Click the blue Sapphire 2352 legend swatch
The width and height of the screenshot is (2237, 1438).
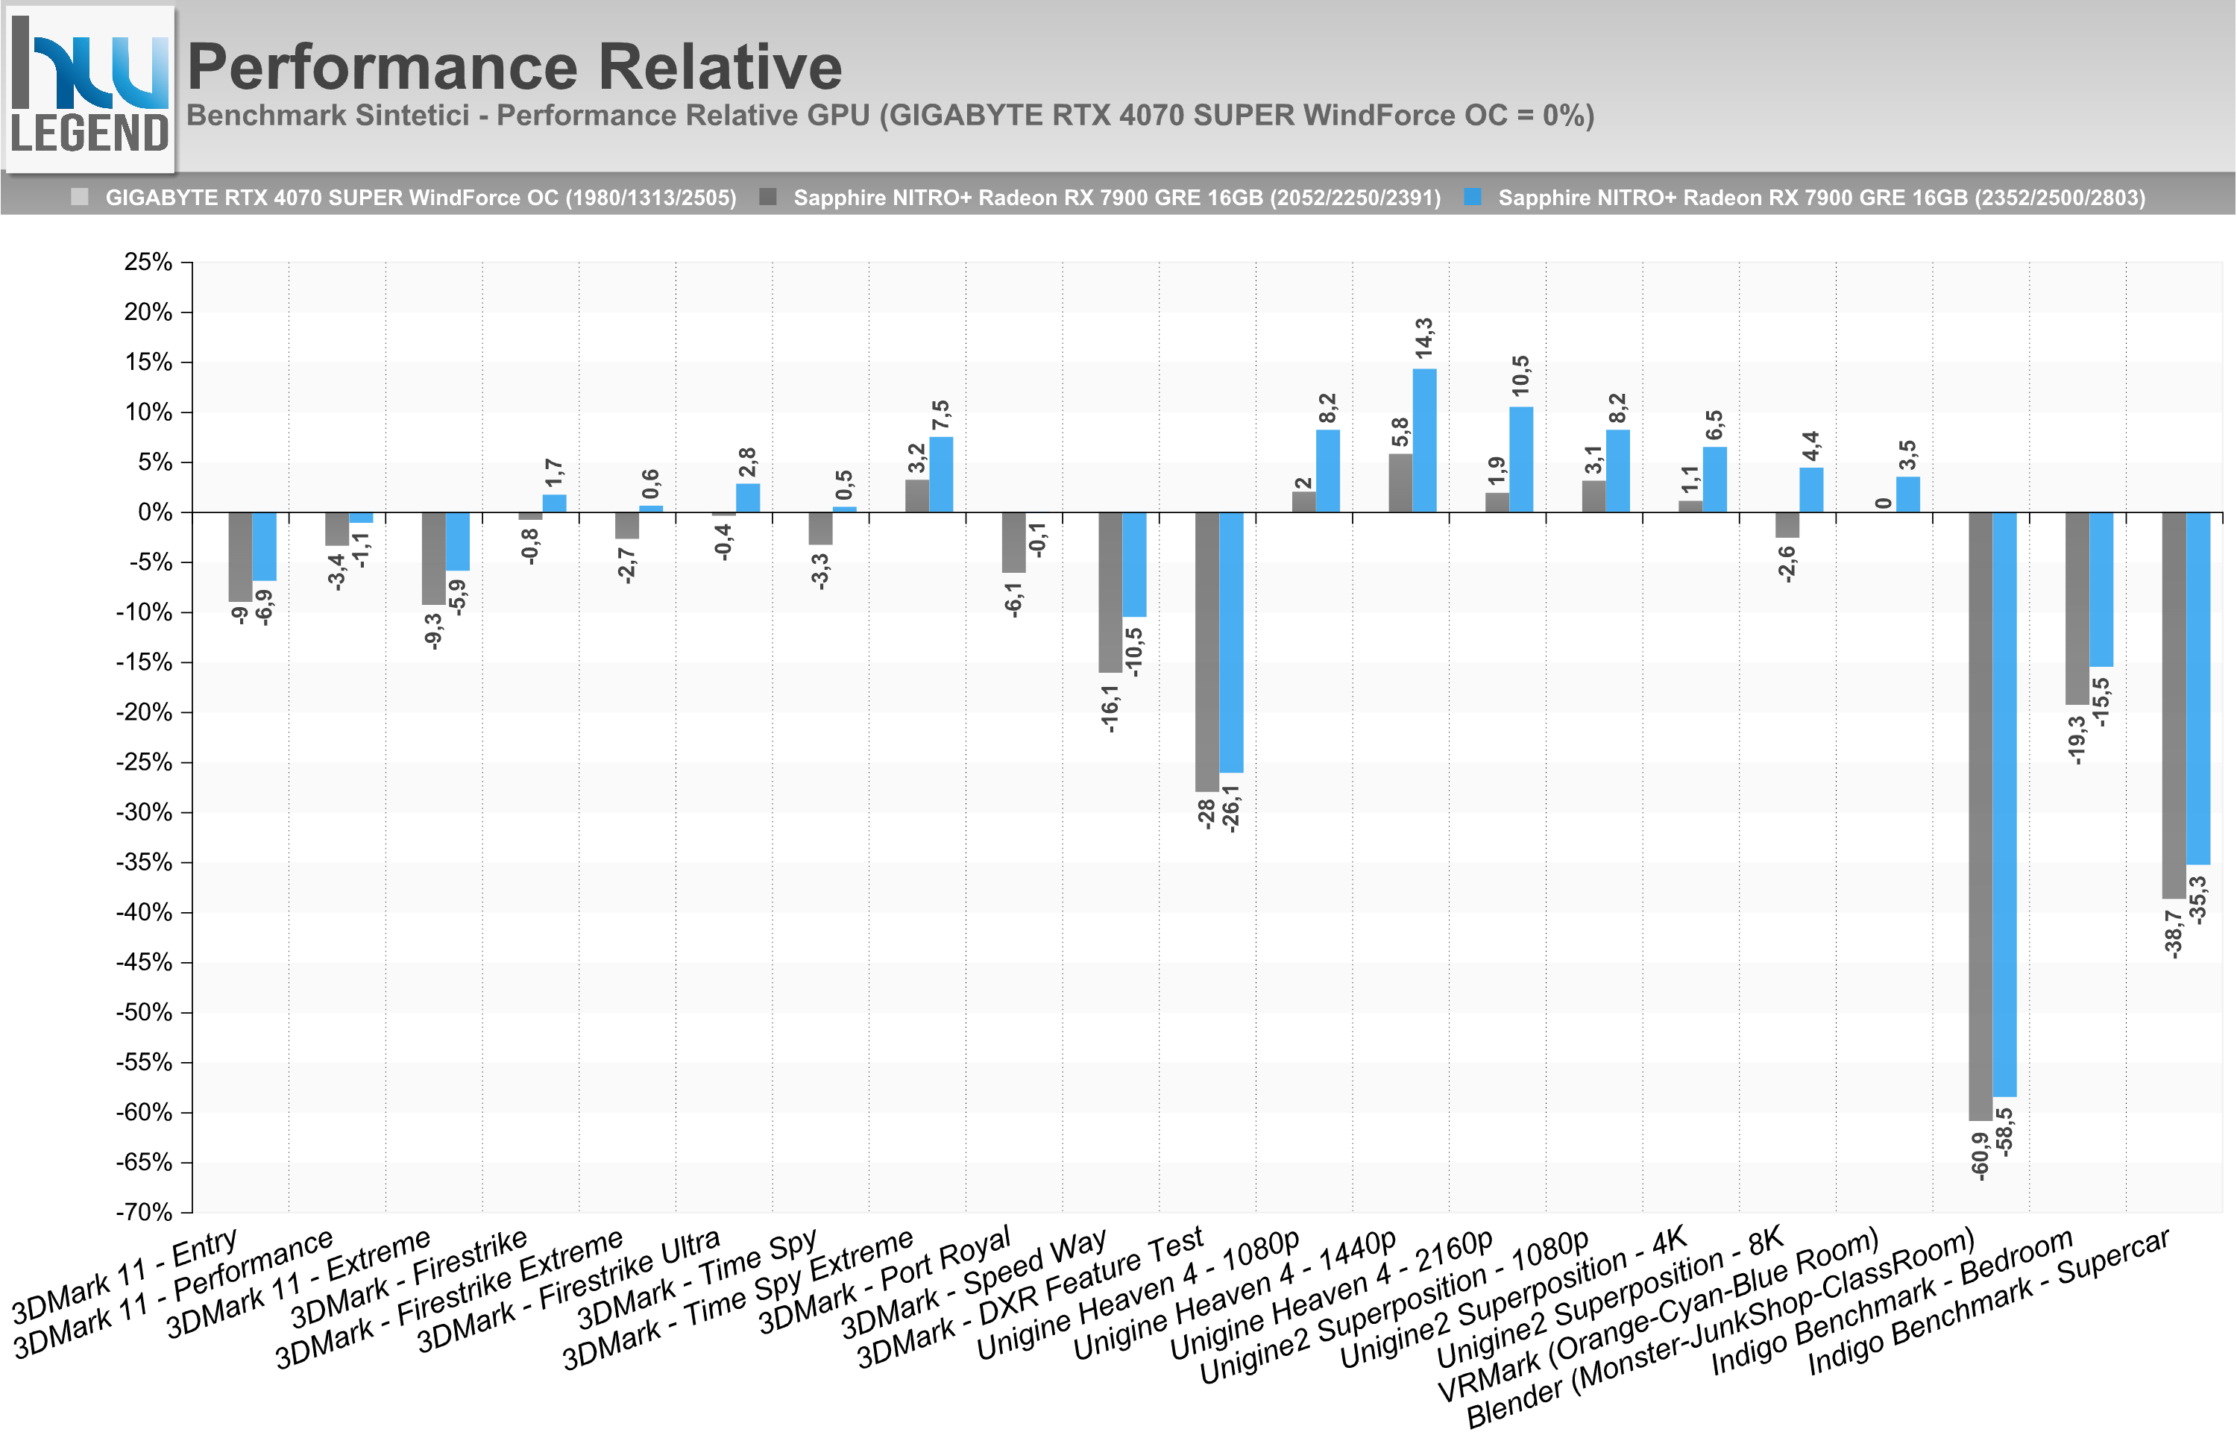(1473, 197)
